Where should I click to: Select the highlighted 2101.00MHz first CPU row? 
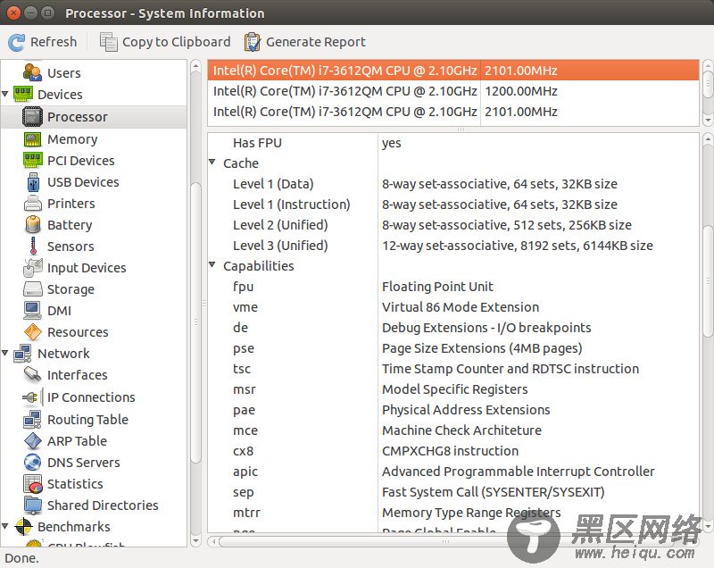[453, 71]
